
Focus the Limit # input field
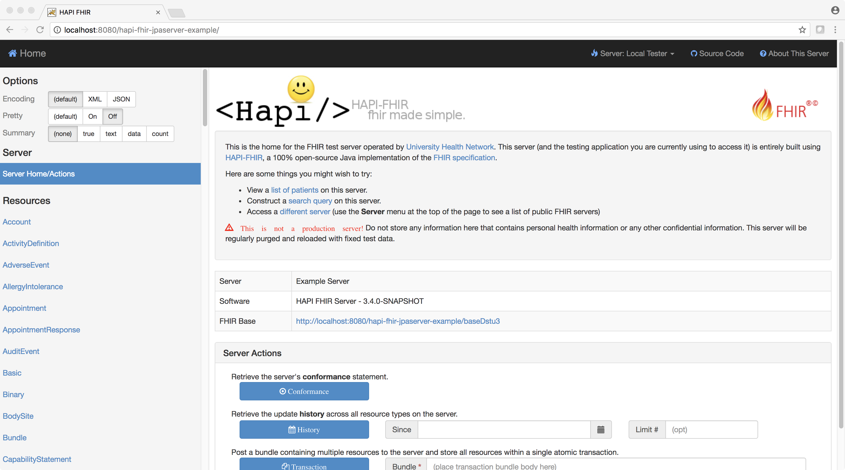point(711,429)
